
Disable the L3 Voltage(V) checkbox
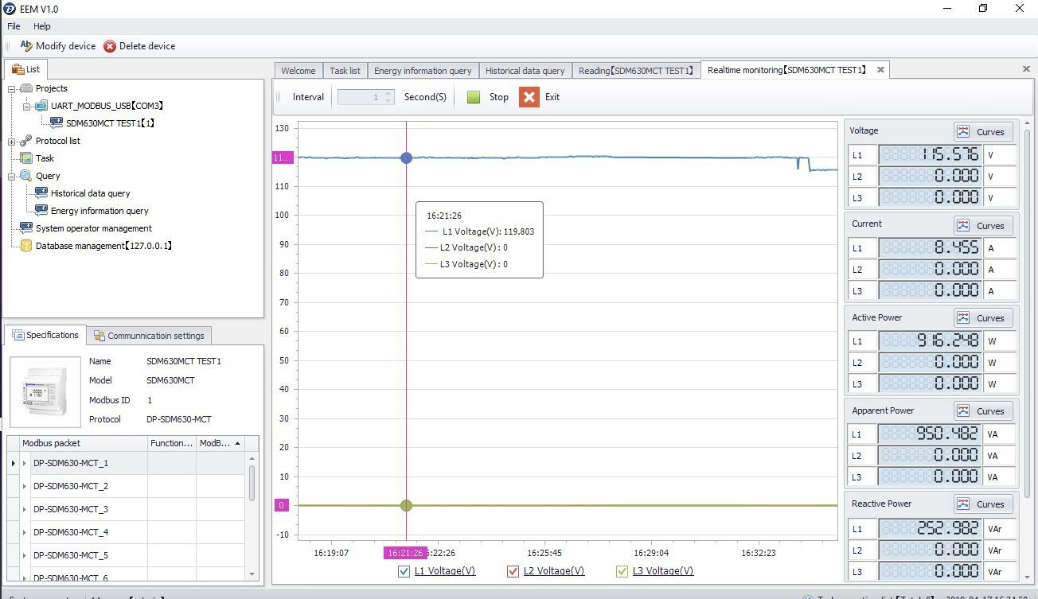click(622, 571)
